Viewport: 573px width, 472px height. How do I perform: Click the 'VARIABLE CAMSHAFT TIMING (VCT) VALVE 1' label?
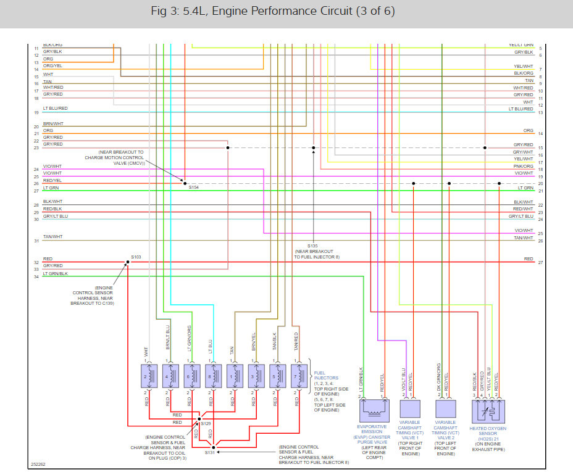tap(409, 430)
